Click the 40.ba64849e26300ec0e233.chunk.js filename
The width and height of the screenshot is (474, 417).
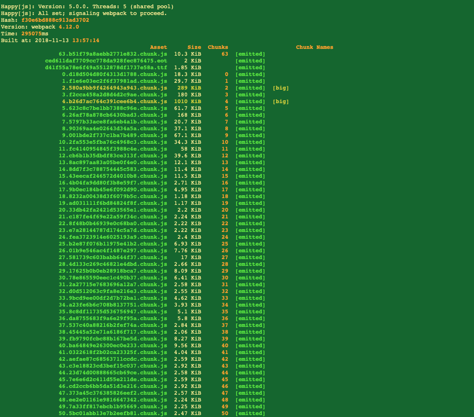tap(112, 346)
